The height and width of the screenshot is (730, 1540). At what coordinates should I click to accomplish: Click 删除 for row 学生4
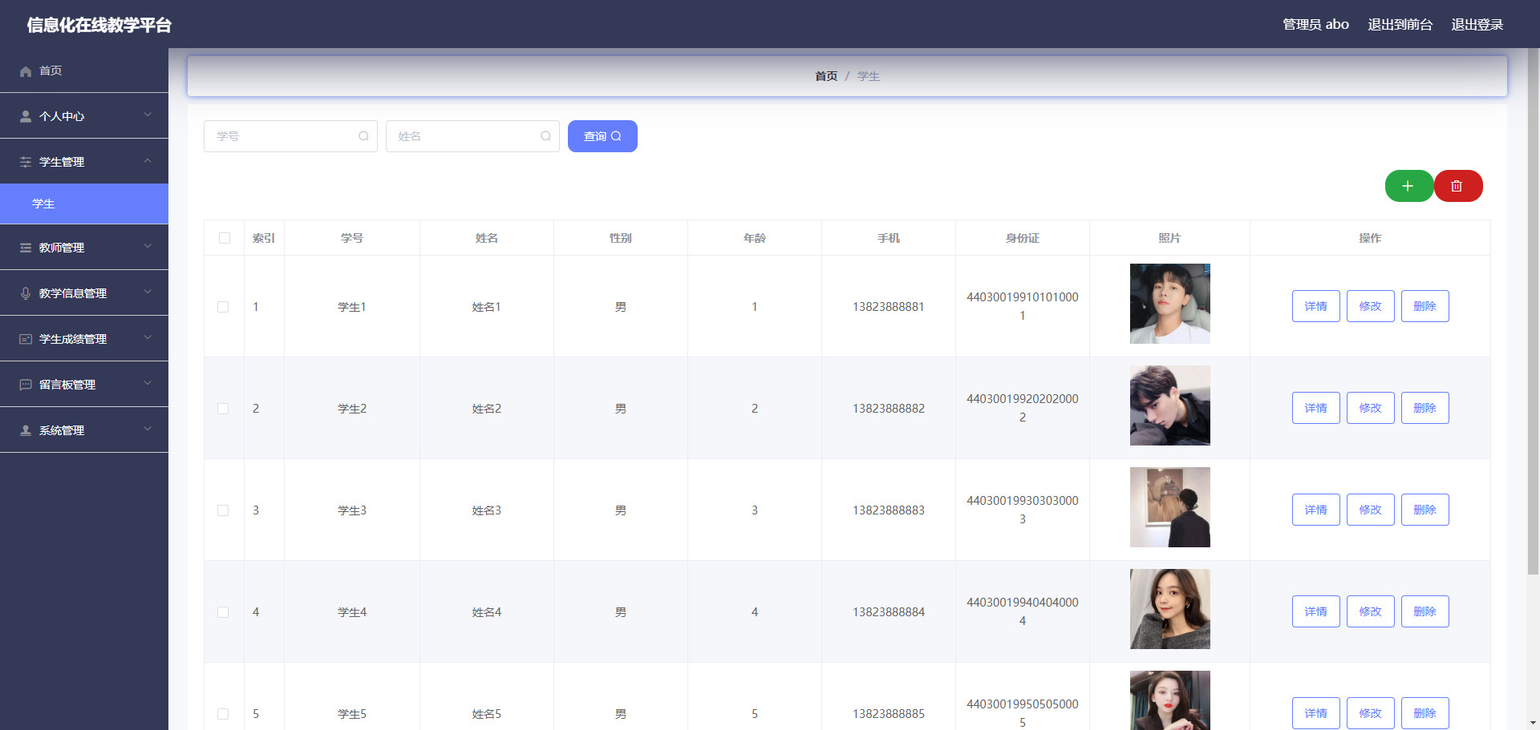[x=1424, y=611]
